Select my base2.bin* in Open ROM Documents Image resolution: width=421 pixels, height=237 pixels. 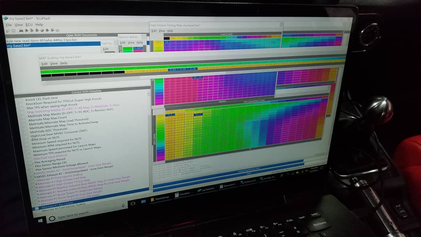53,45
